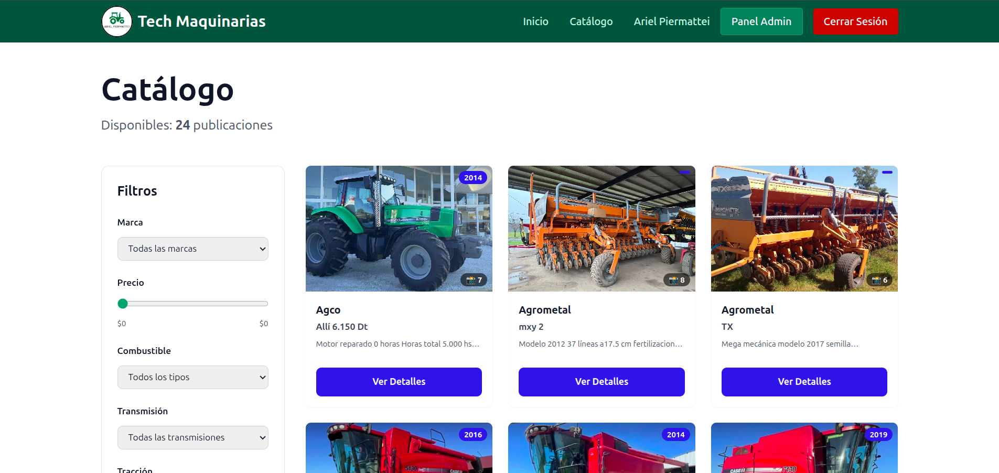Open the green Agco tractor photo

click(x=399, y=229)
